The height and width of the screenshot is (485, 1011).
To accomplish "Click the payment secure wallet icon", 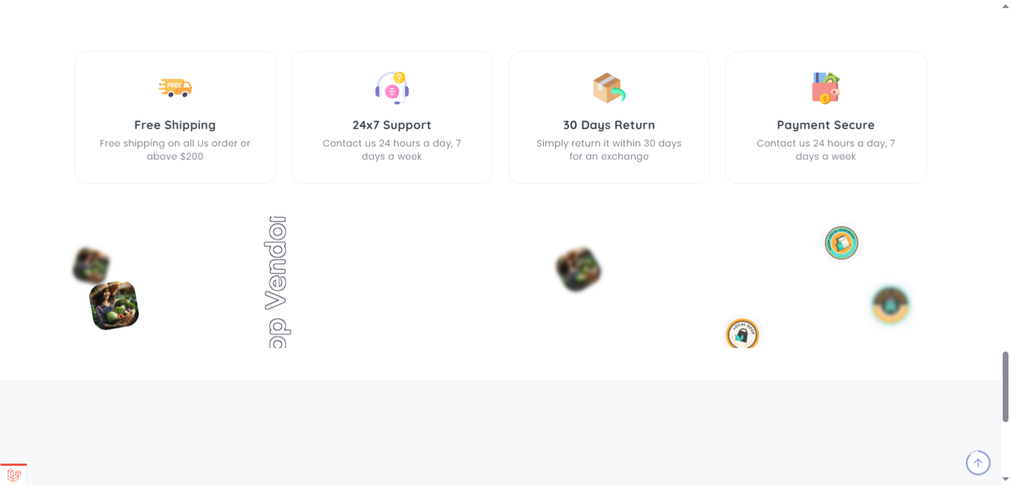I will click(825, 88).
